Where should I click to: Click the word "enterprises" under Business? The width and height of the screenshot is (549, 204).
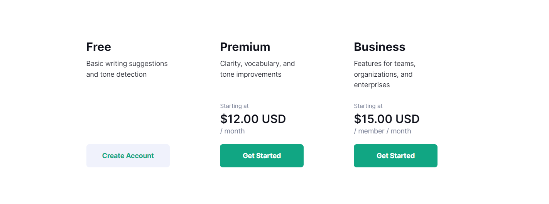tap(372, 85)
